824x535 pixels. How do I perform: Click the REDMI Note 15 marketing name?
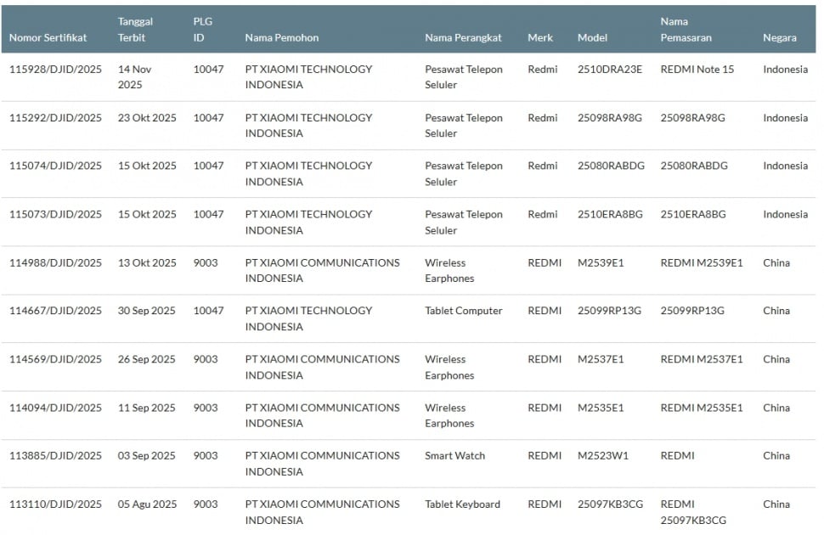(697, 70)
